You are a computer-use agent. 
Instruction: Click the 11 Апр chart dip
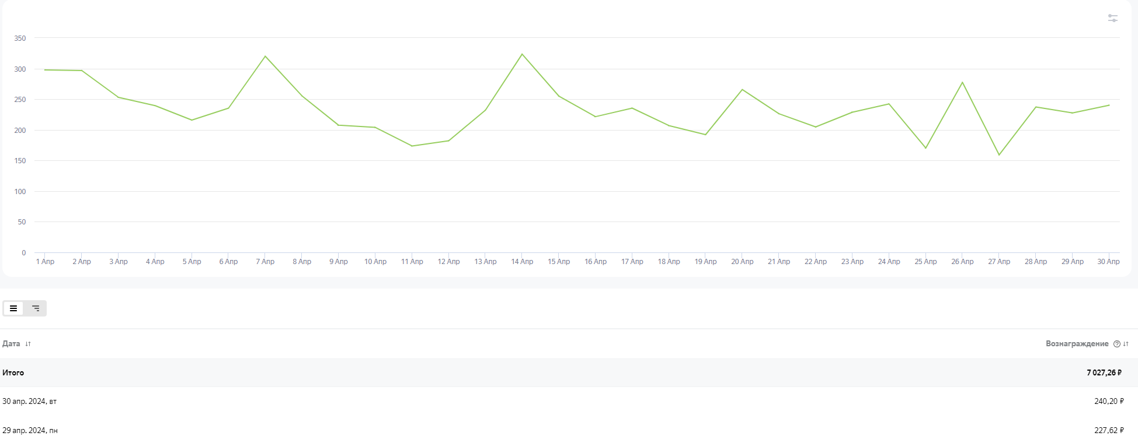coord(412,146)
